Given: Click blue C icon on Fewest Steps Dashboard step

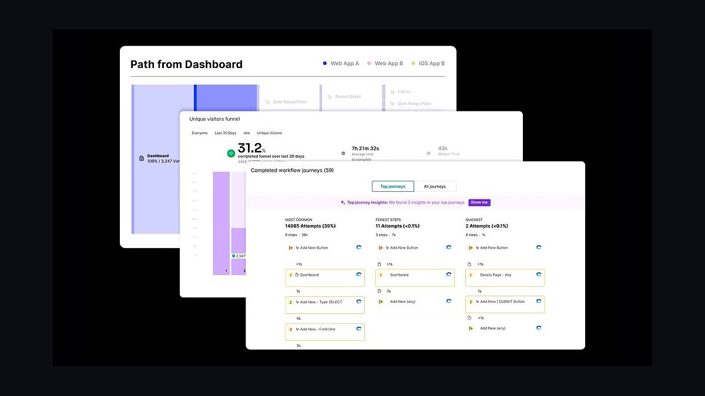Looking at the screenshot, I should coord(449,275).
